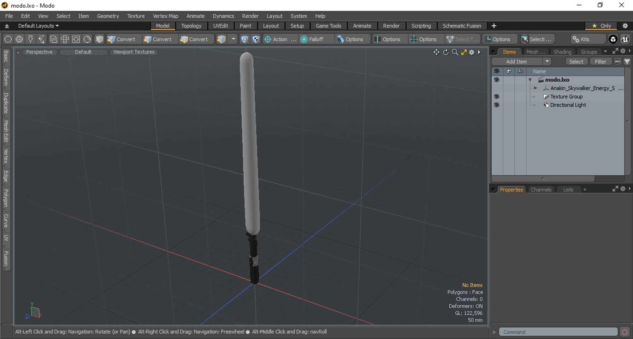Switch to the Shading tab
Image resolution: width=633 pixels, height=339 pixels.
tap(562, 52)
